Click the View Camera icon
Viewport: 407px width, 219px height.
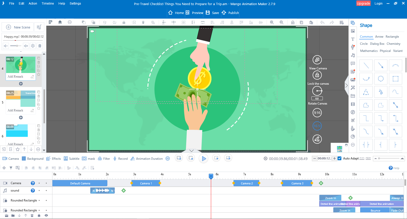[x=317, y=60]
